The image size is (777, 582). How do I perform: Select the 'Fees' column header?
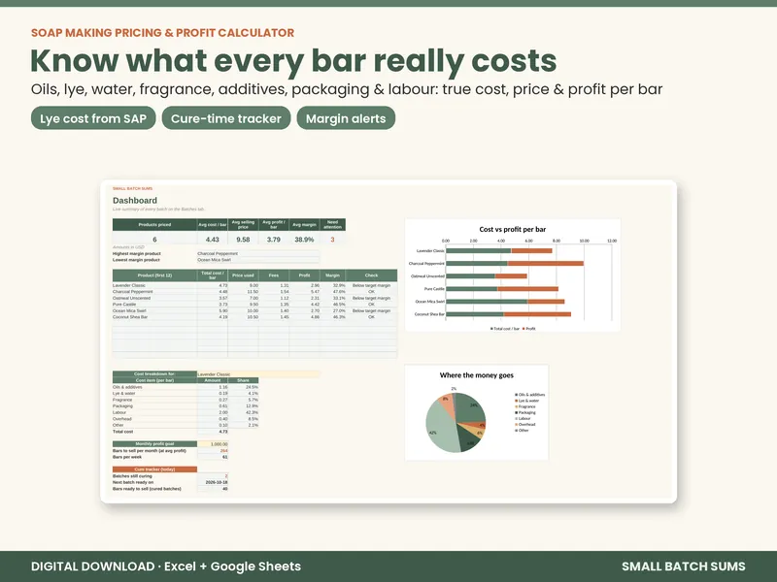(274, 275)
